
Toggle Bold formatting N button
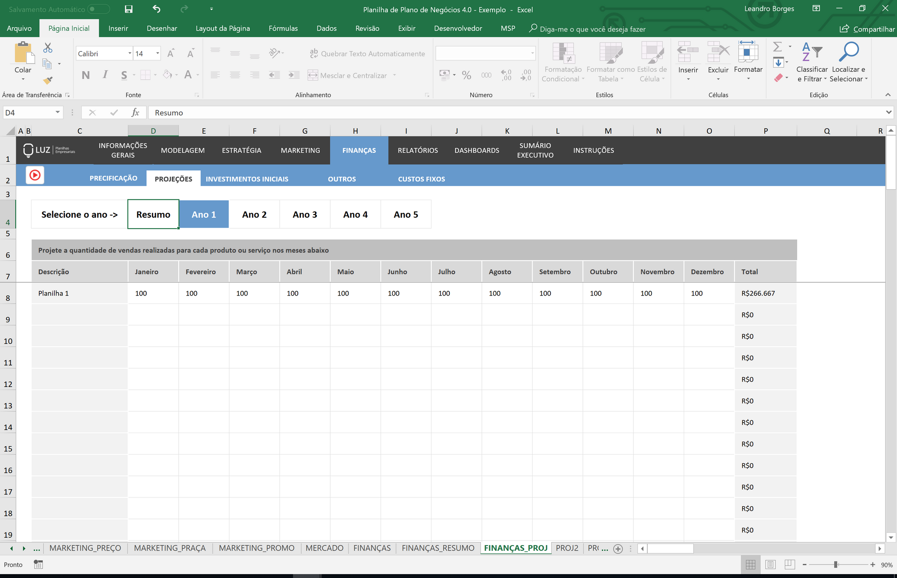pos(86,75)
